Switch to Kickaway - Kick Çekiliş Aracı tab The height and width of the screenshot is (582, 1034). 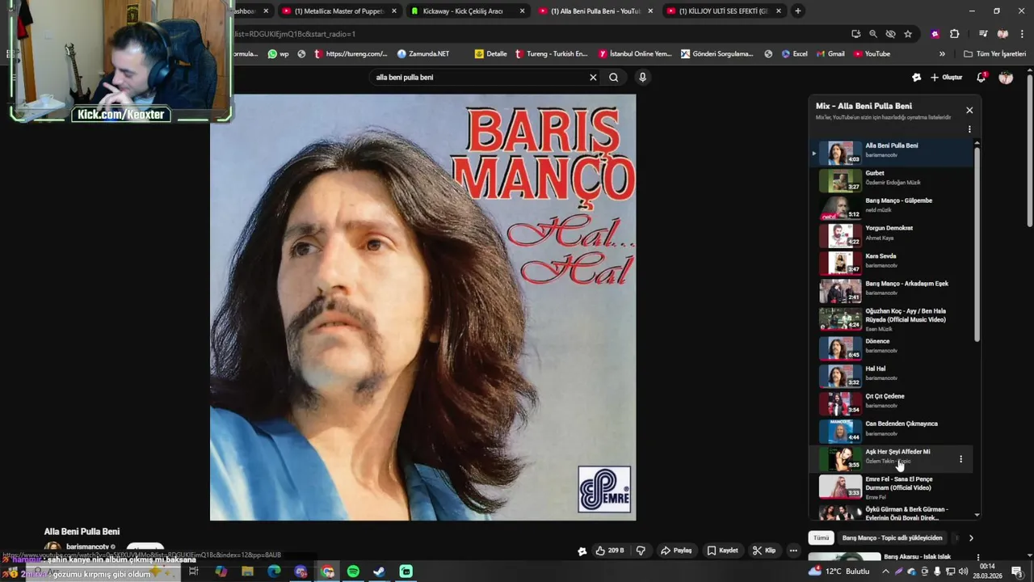467,11
